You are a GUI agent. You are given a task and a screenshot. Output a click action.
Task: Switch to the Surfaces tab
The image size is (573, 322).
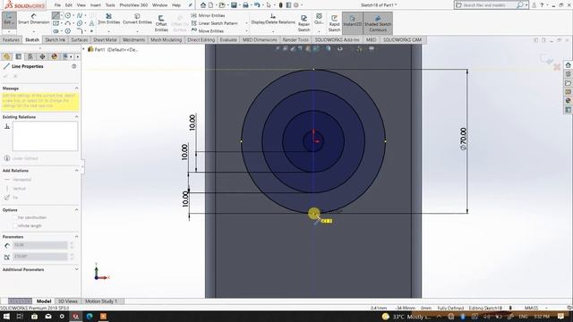click(80, 39)
